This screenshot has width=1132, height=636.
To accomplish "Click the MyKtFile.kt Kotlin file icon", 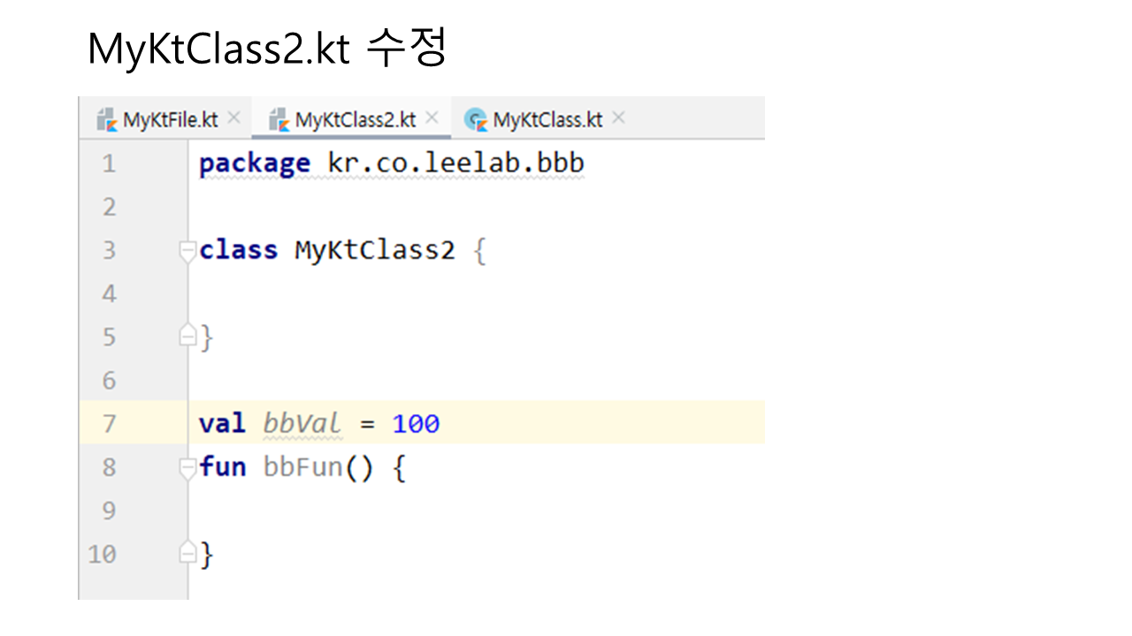I will pyautogui.click(x=107, y=119).
